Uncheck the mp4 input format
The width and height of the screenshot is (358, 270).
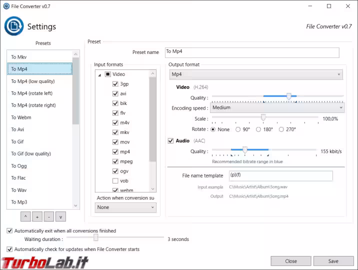115,152
